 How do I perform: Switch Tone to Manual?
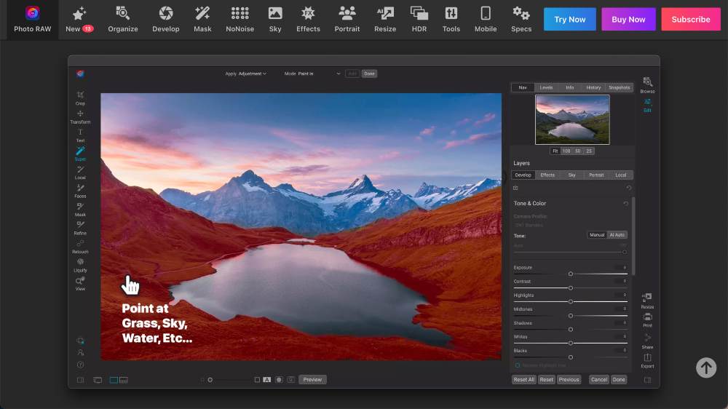click(x=597, y=235)
